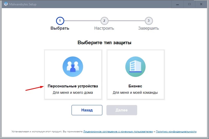Click the step 2 circle indicator
This screenshot has height=139, width=209.
104,20
